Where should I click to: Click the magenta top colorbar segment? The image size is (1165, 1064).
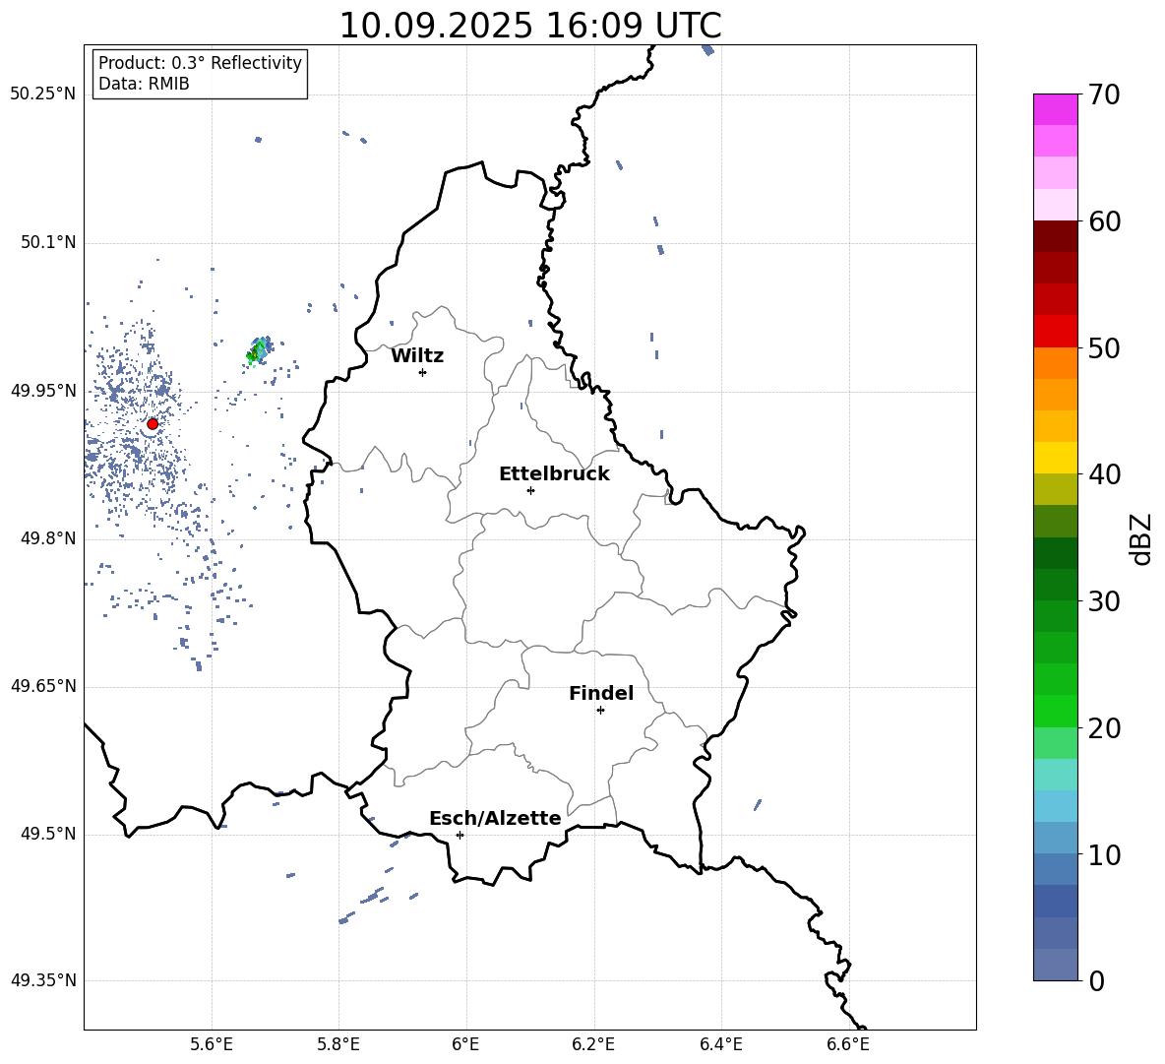pyautogui.click(x=1055, y=109)
